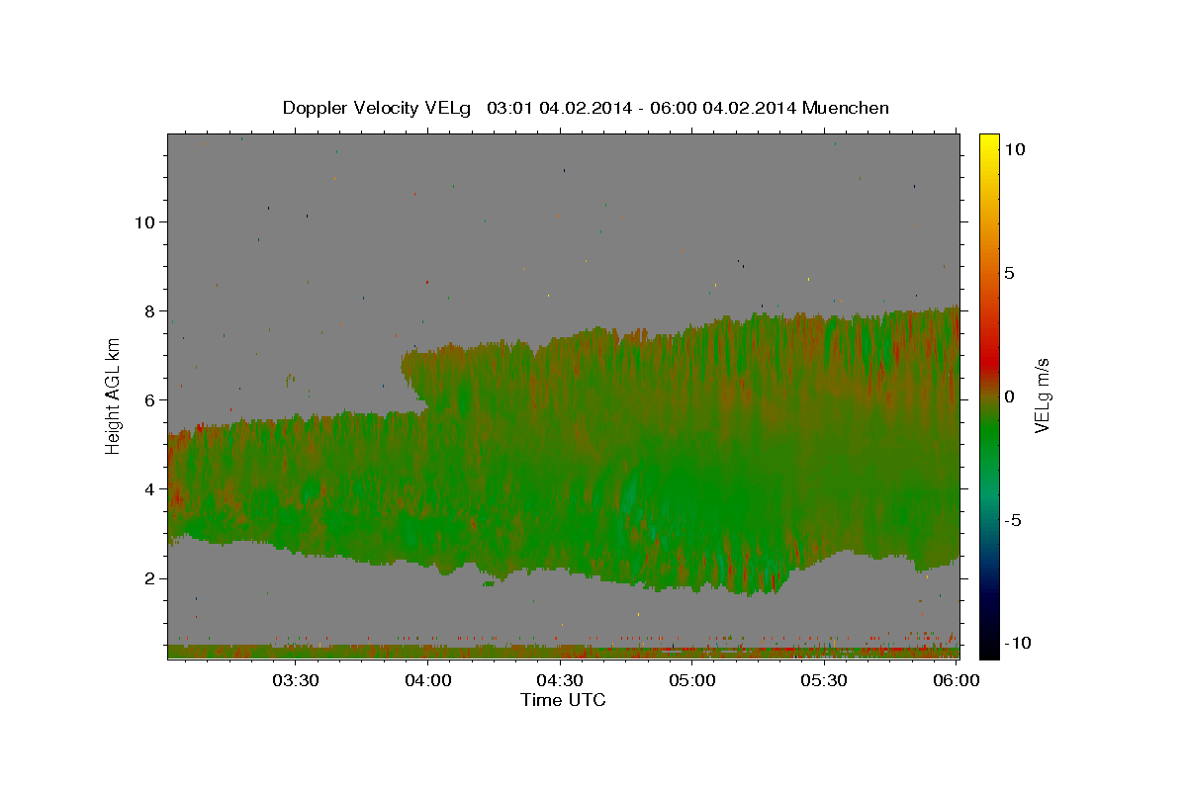
Task: Click the "VELg m/s" colorbar label
Action: (x=1042, y=395)
